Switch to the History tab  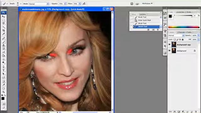(134, 14)
